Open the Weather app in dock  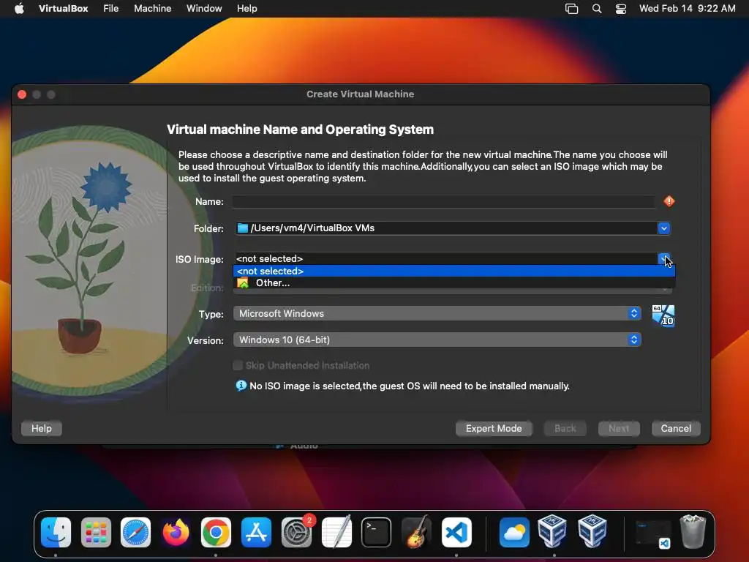click(514, 532)
